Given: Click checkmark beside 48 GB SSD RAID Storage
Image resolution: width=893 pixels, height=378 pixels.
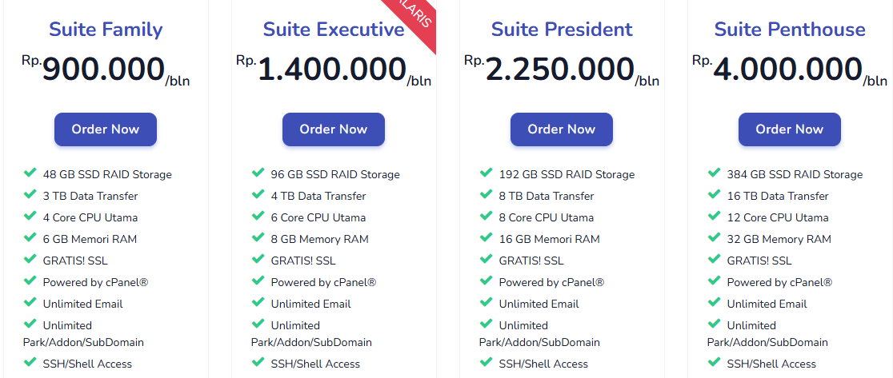Looking at the screenshot, I should pyautogui.click(x=30, y=173).
